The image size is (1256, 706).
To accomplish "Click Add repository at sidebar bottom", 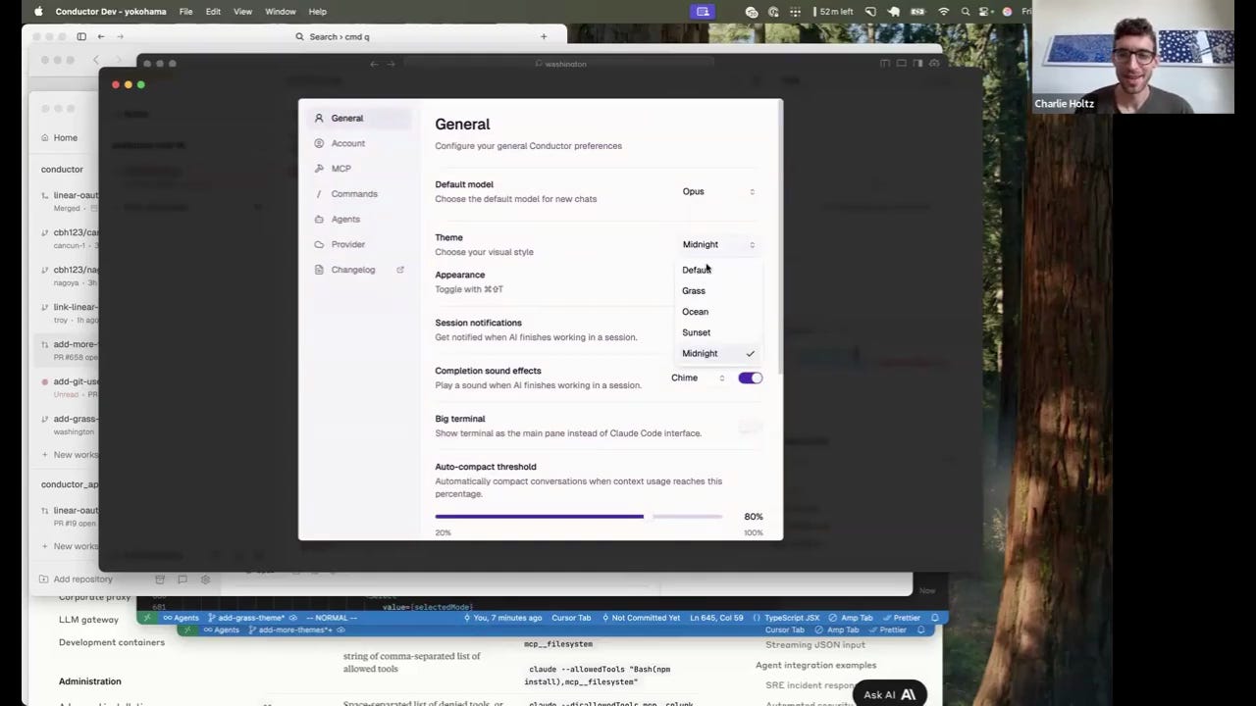I will click(x=76, y=580).
